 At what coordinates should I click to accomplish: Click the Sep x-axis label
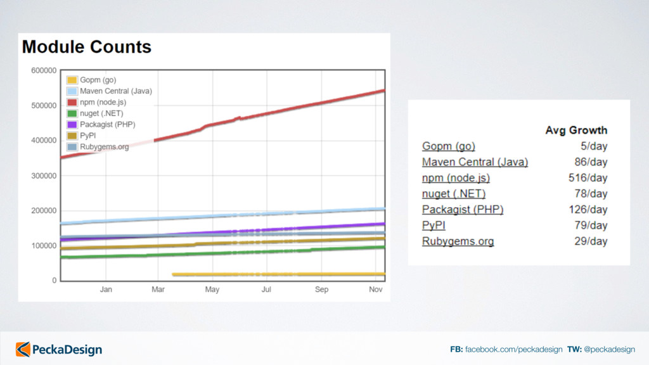pos(321,289)
